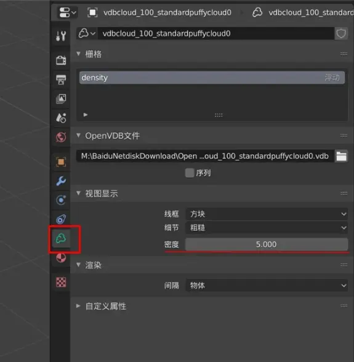The width and height of the screenshot is (354, 362).
Task: Click the OpenVDB file path field
Action: 205,156
